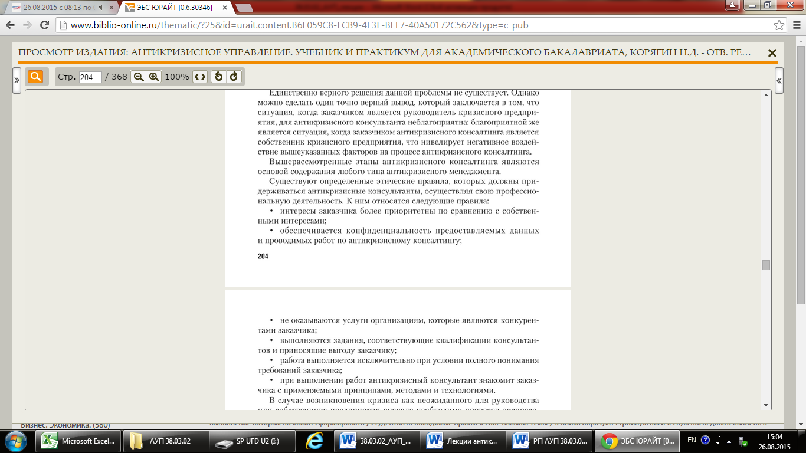Open the clock showing 15:04
The image size is (806, 453).
774,441
